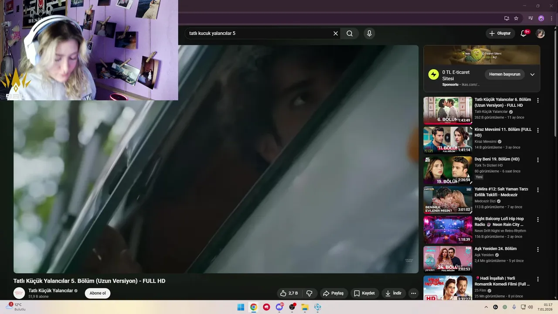Click the YouTube search magnifier button
Screen dimensions: 558x314
[x=350, y=34]
